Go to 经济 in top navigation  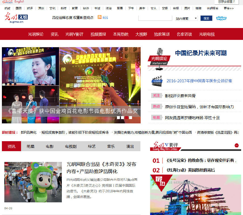pyautogui.click(x=86, y=8)
